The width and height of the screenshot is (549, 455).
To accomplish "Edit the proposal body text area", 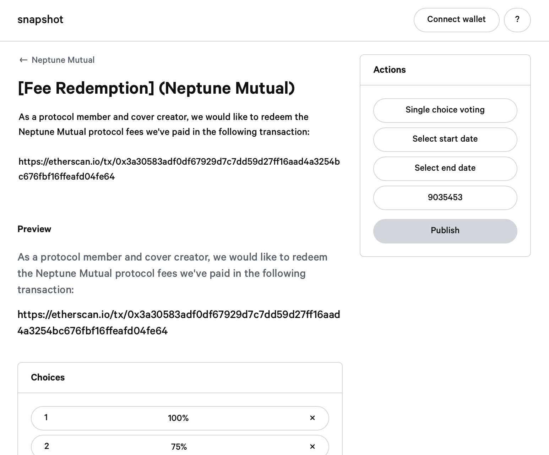I will click(179, 147).
